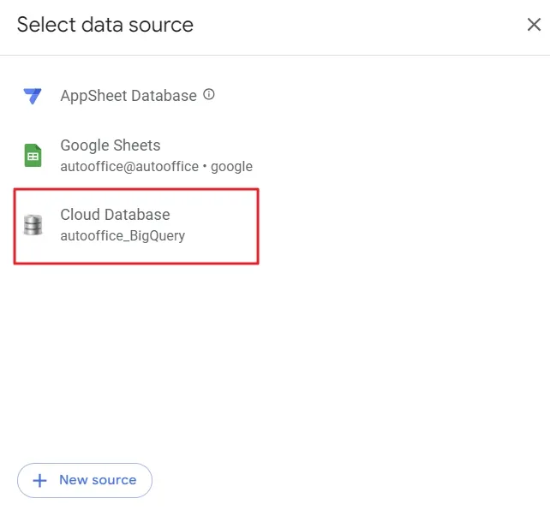Screen dimensions: 550x516
Task: Click the "Select data source" heading
Action: click(x=105, y=25)
